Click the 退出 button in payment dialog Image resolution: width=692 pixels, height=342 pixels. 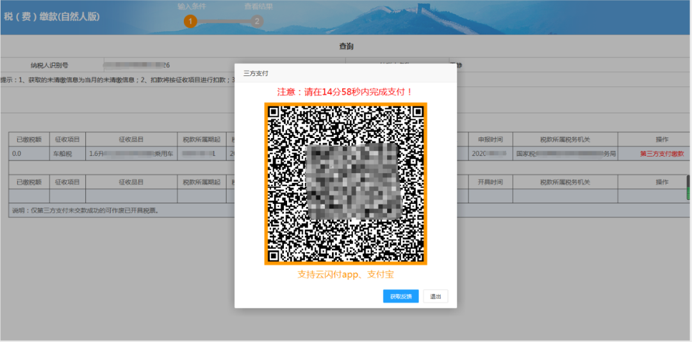coord(436,296)
